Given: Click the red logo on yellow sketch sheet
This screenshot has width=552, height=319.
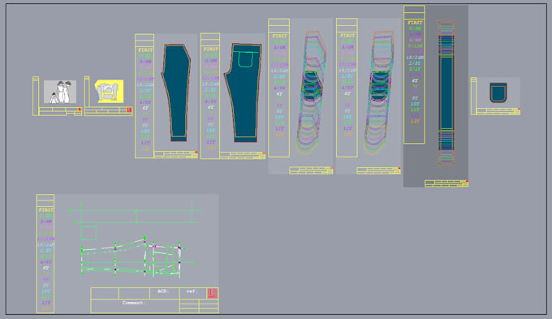Looking at the screenshot, I should click(x=129, y=110).
